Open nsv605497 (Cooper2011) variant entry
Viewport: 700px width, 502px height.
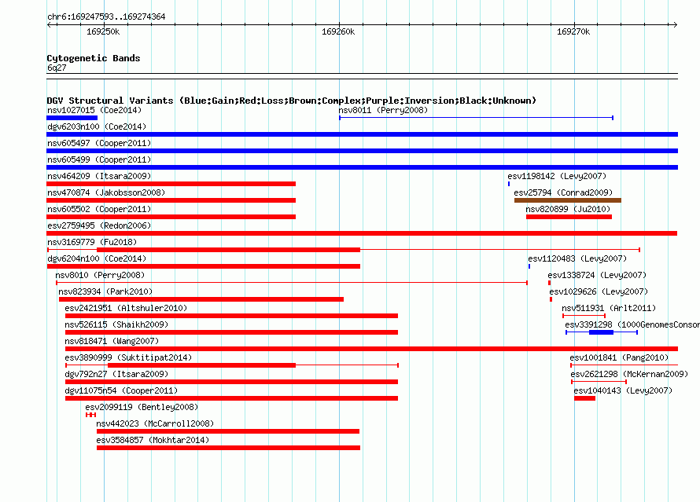pyautogui.click(x=99, y=143)
